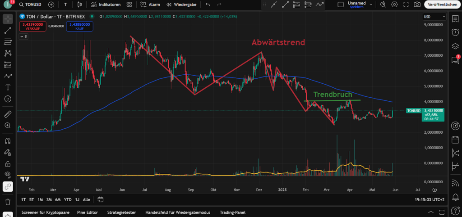Select the YTD time range
This screenshot has width=462, height=217.
tap(68, 199)
